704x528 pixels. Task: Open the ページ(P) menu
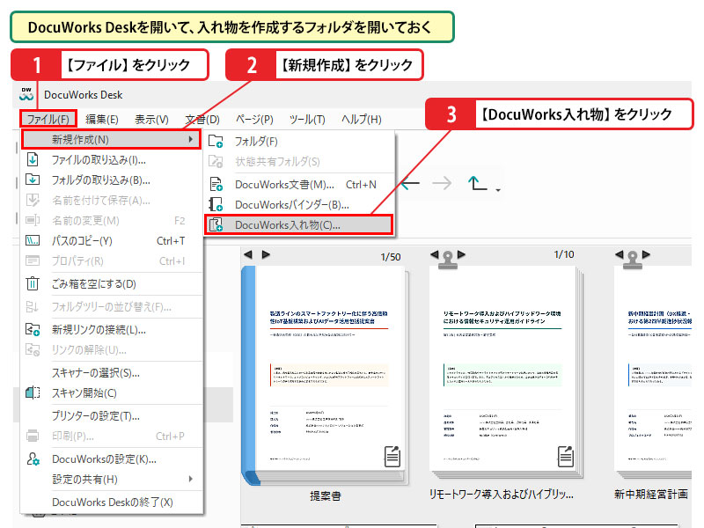[254, 119]
